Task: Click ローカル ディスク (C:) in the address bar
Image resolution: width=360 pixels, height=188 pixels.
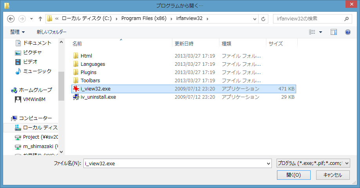Action: (x=87, y=18)
